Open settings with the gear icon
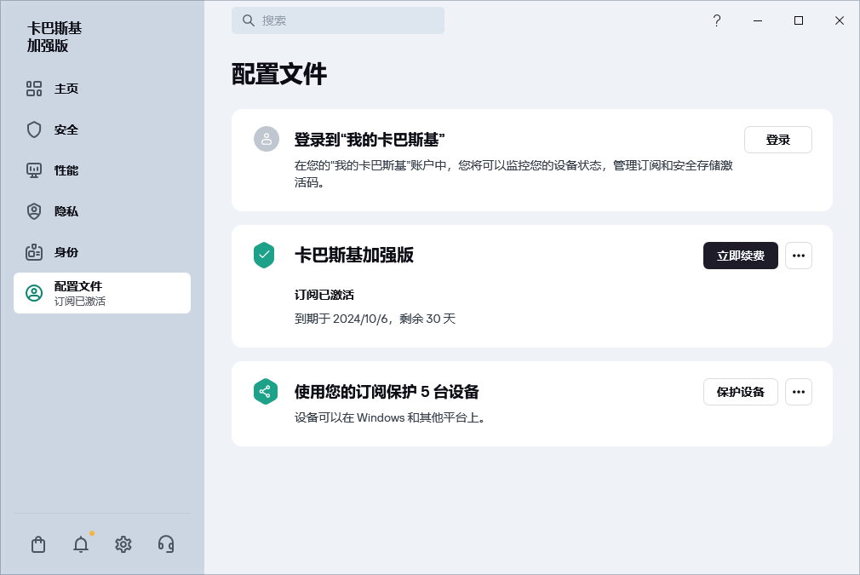This screenshot has width=860, height=575. pyautogui.click(x=123, y=543)
